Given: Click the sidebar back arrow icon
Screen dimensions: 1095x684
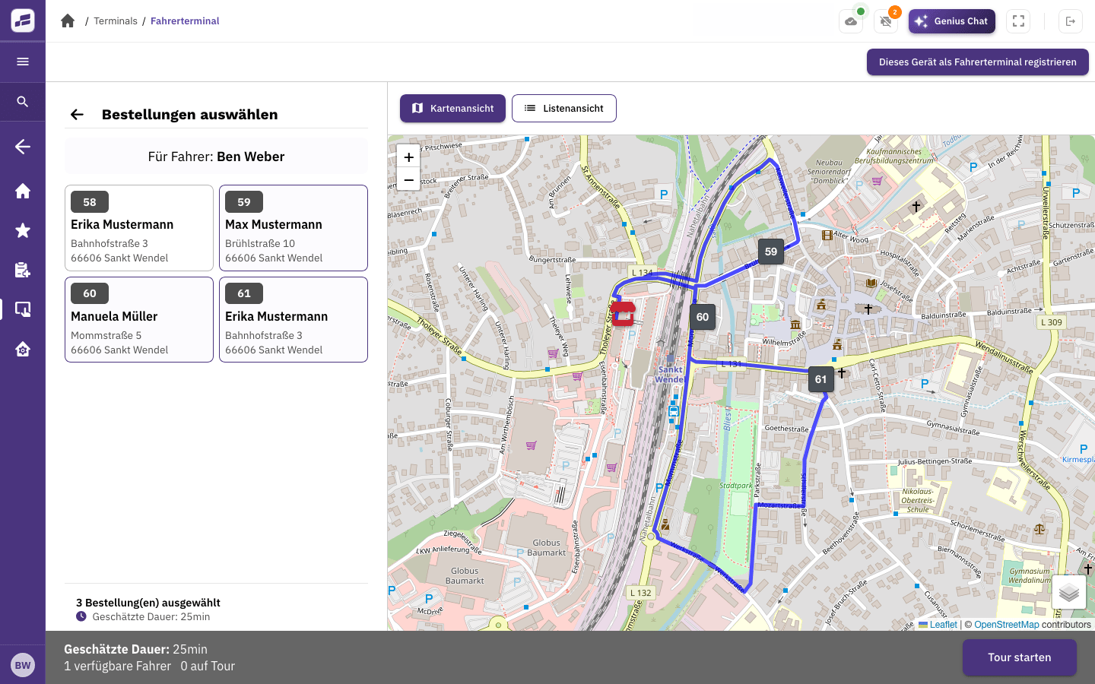Looking at the screenshot, I should point(23,147).
